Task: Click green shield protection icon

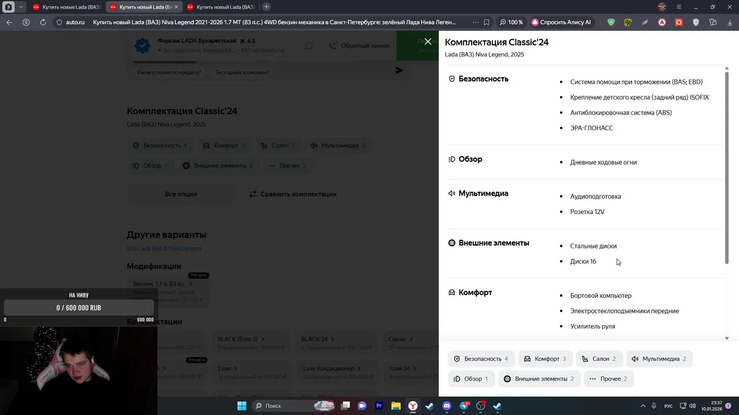Action: point(611,22)
